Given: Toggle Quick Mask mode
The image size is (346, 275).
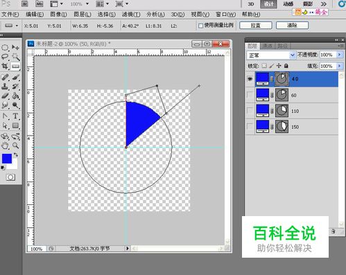Looking at the screenshot, I should [10, 177].
